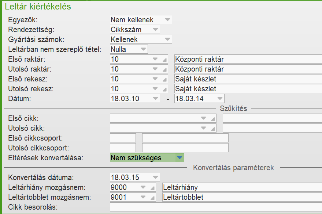
Task: Expand the Gyártási számok dropdown
Action: (167, 39)
